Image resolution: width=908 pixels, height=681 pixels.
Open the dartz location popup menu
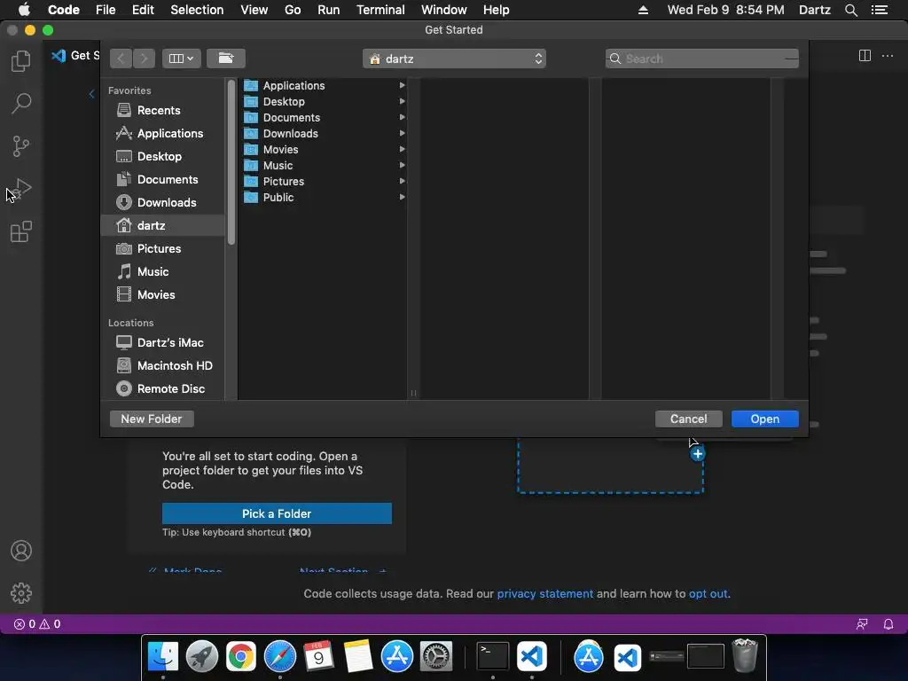[x=454, y=59]
